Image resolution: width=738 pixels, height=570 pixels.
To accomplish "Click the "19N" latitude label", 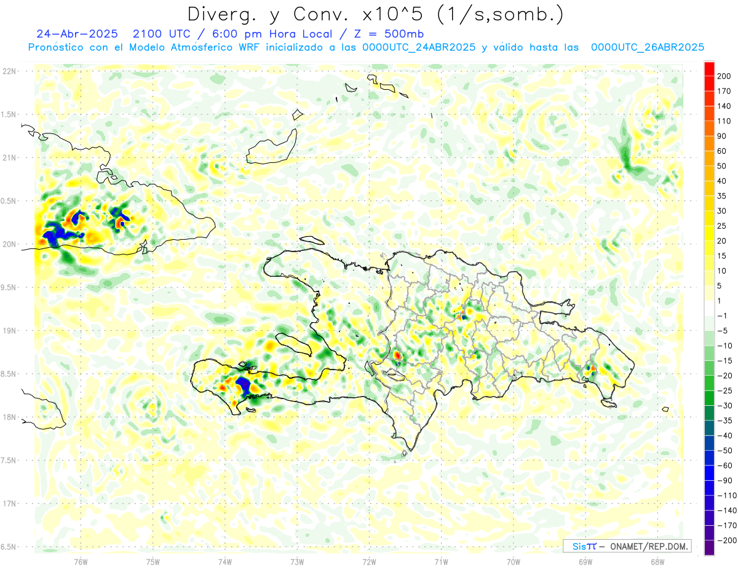I will [10, 331].
